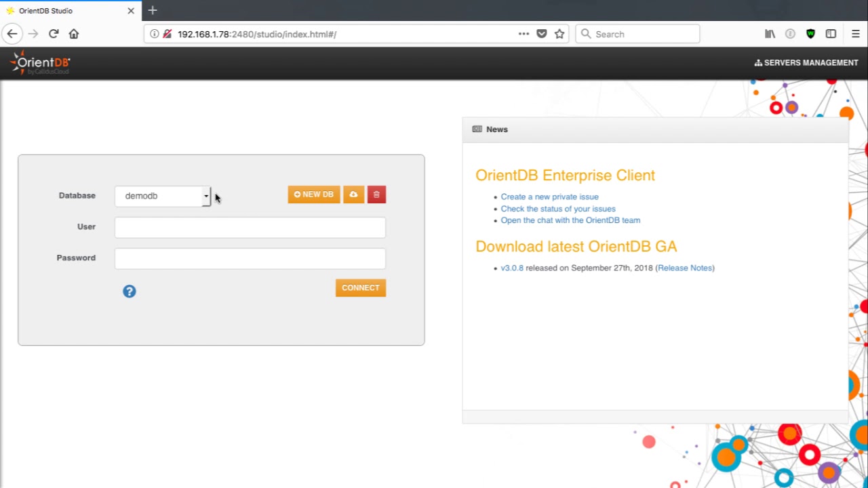Focus the User input field
The height and width of the screenshot is (488, 868).
[250, 227]
